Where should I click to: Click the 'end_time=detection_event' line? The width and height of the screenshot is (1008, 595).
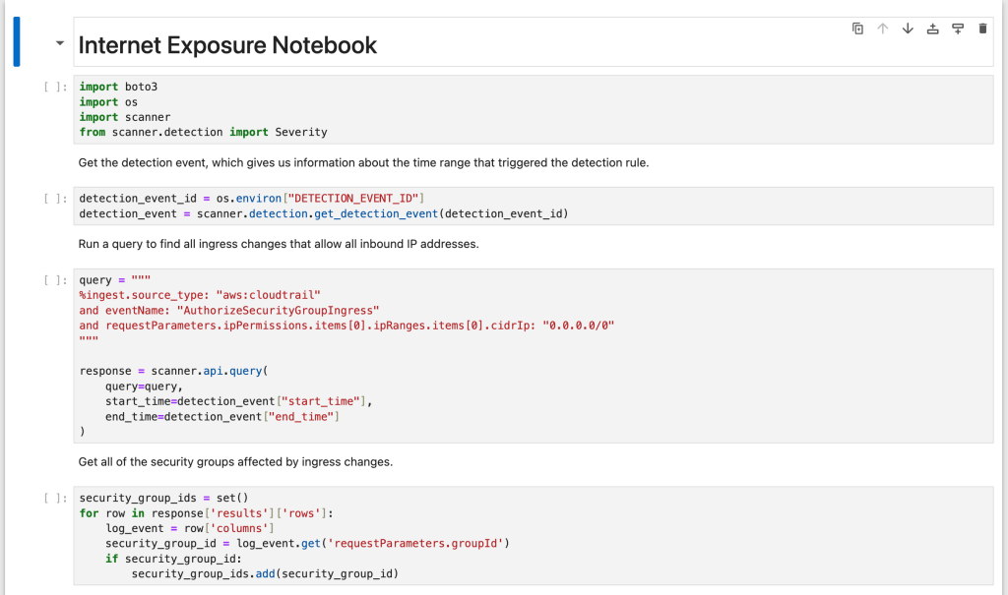point(222,416)
